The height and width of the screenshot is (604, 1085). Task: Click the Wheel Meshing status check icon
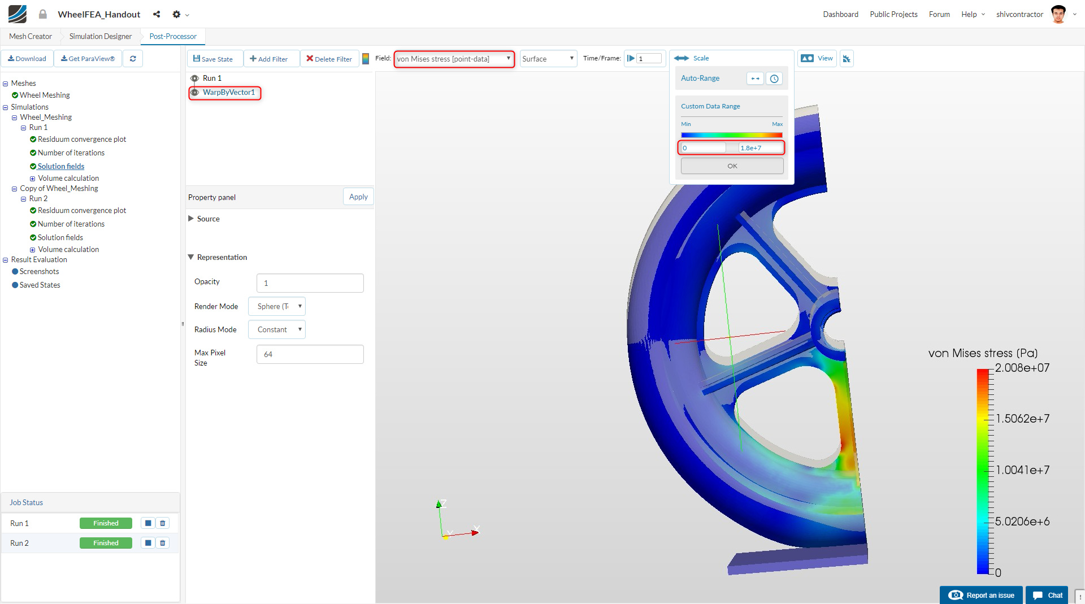[x=15, y=95]
